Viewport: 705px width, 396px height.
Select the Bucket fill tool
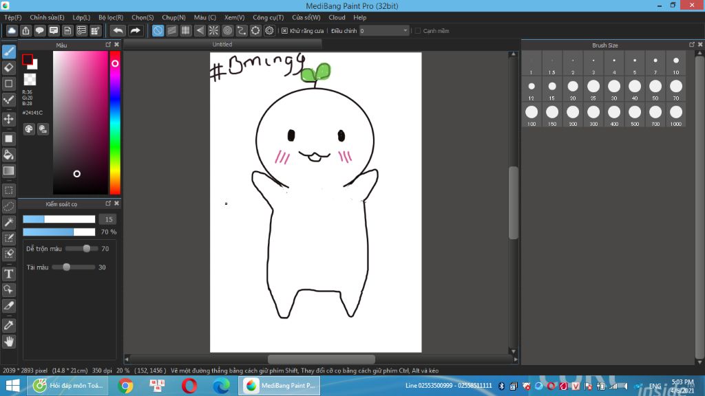point(8,155)
